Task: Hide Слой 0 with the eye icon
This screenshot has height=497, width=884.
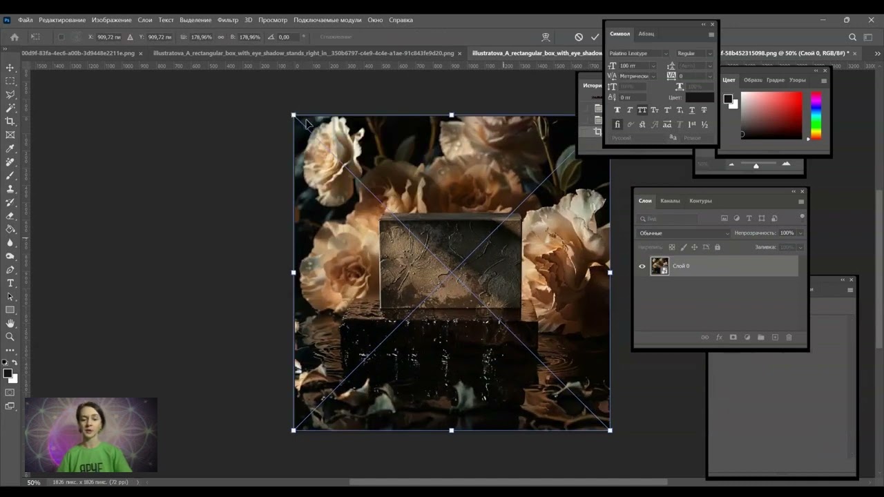Action: click(642, 266)
